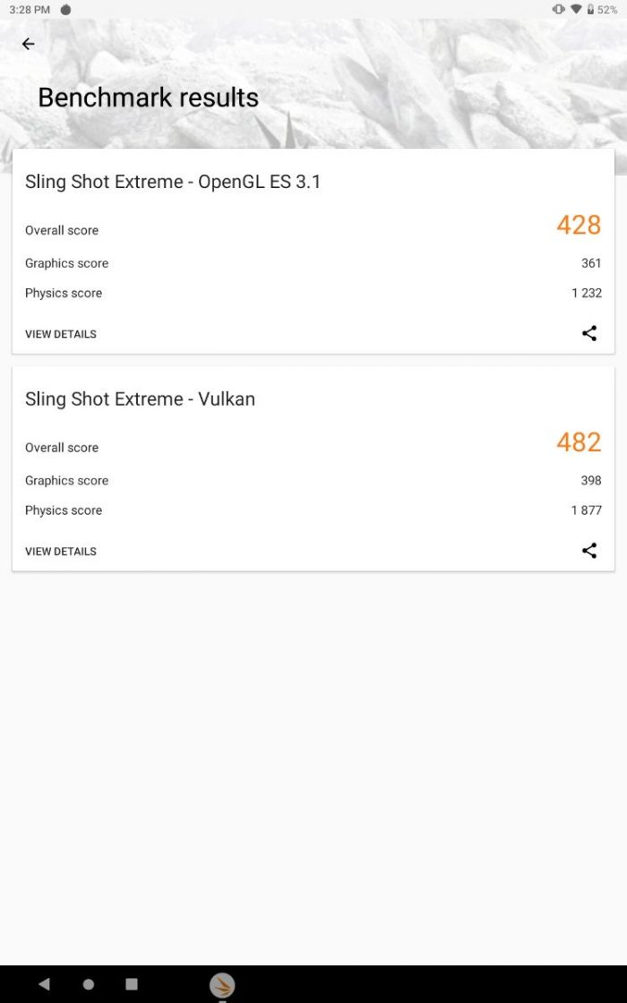Tap the overall score 482

[579, 442]
